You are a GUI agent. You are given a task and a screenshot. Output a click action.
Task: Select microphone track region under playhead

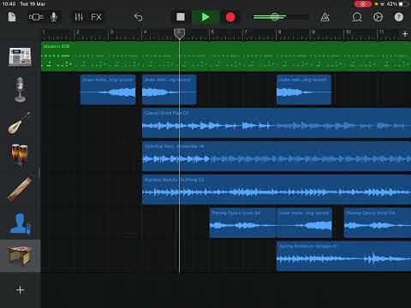[x=170, y=90]
